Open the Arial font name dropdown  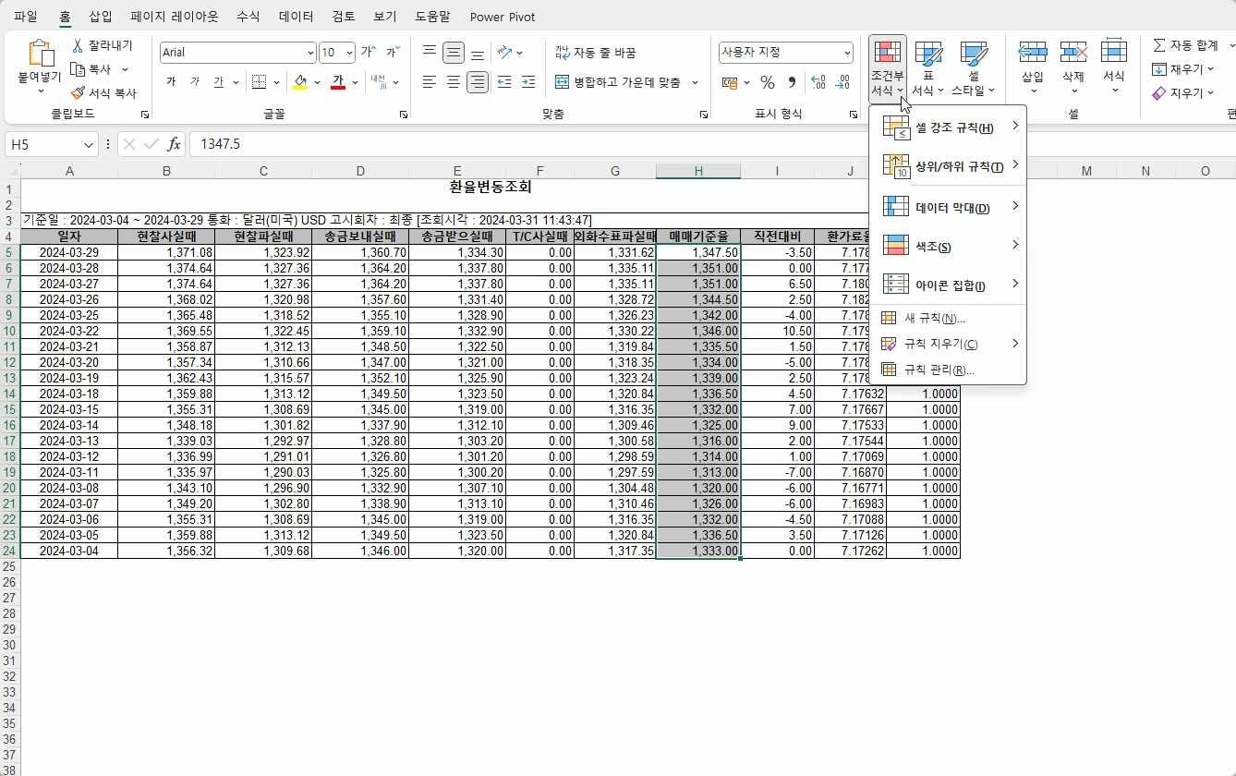(x=238, y=53)
